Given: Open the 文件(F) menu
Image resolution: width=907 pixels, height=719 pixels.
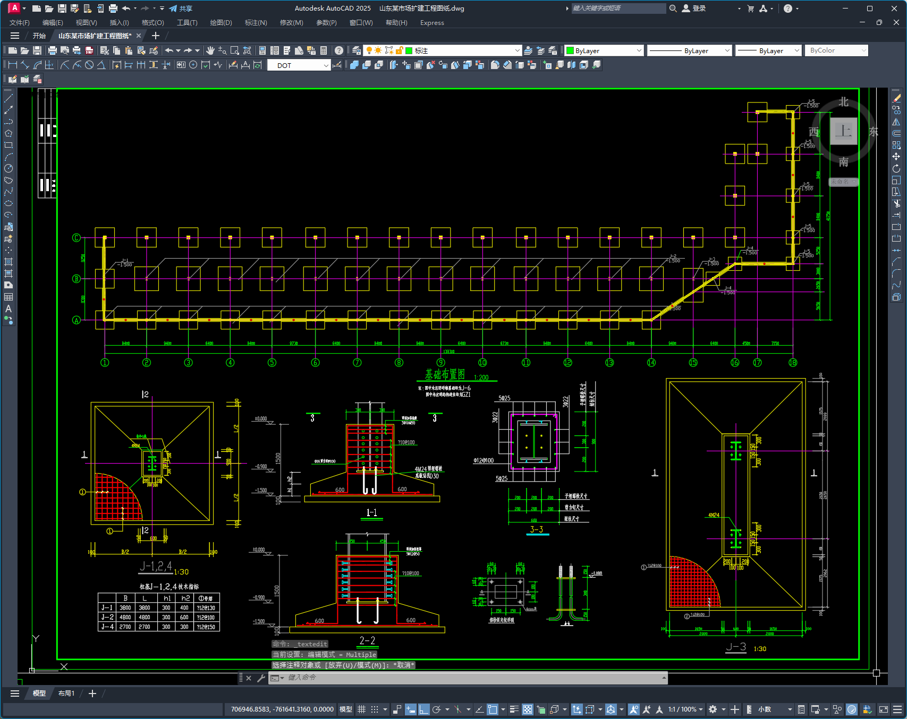Looking at the screenshot, I should pyautogui.click(x=20, y=23).
